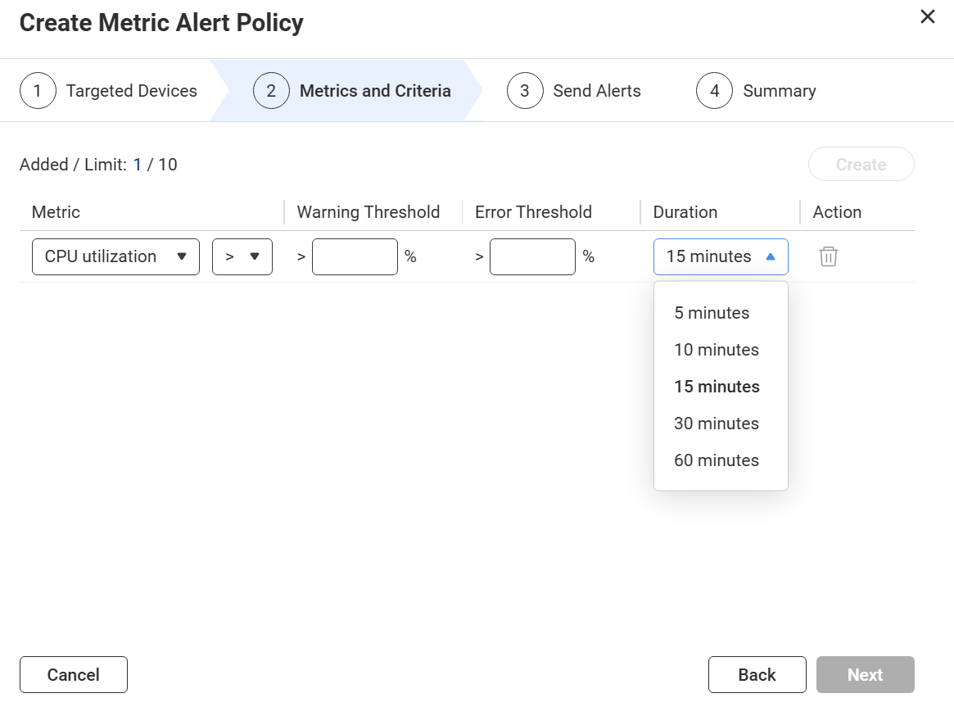Click the step 3 circle icon
This screenshot has height=716, width=954.
pyautogui.click(x=525, y=91)
